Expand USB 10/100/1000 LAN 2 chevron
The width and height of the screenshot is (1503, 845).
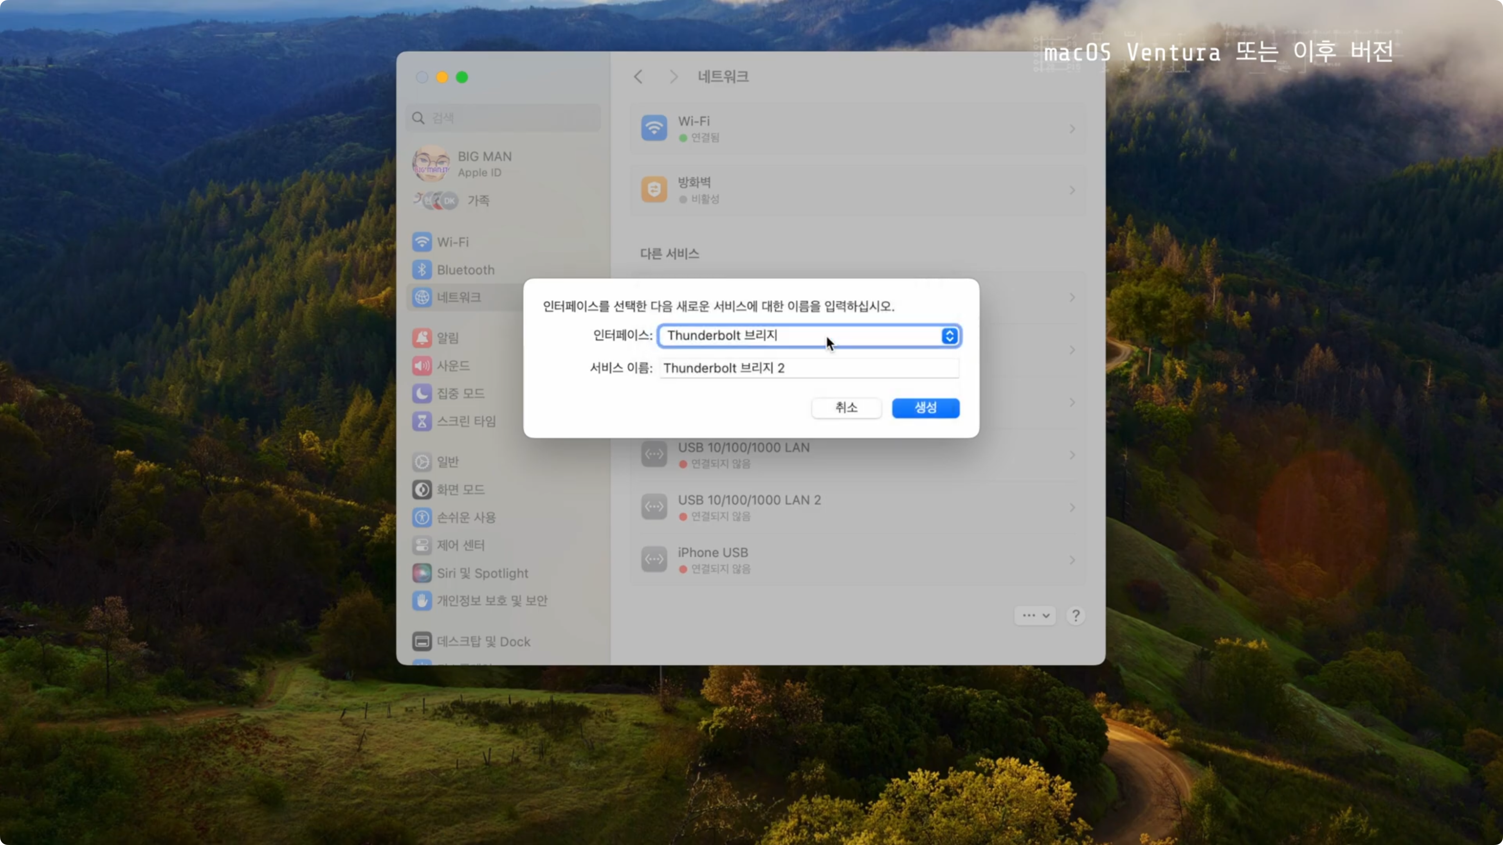click(1072, 507)
